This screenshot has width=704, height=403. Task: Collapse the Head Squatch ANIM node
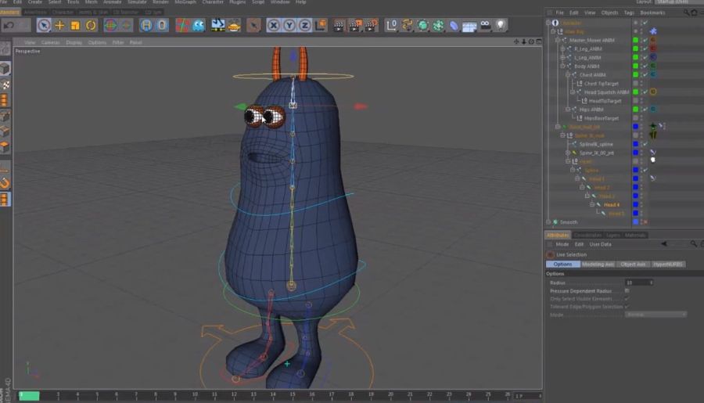[x=573, y=92]
